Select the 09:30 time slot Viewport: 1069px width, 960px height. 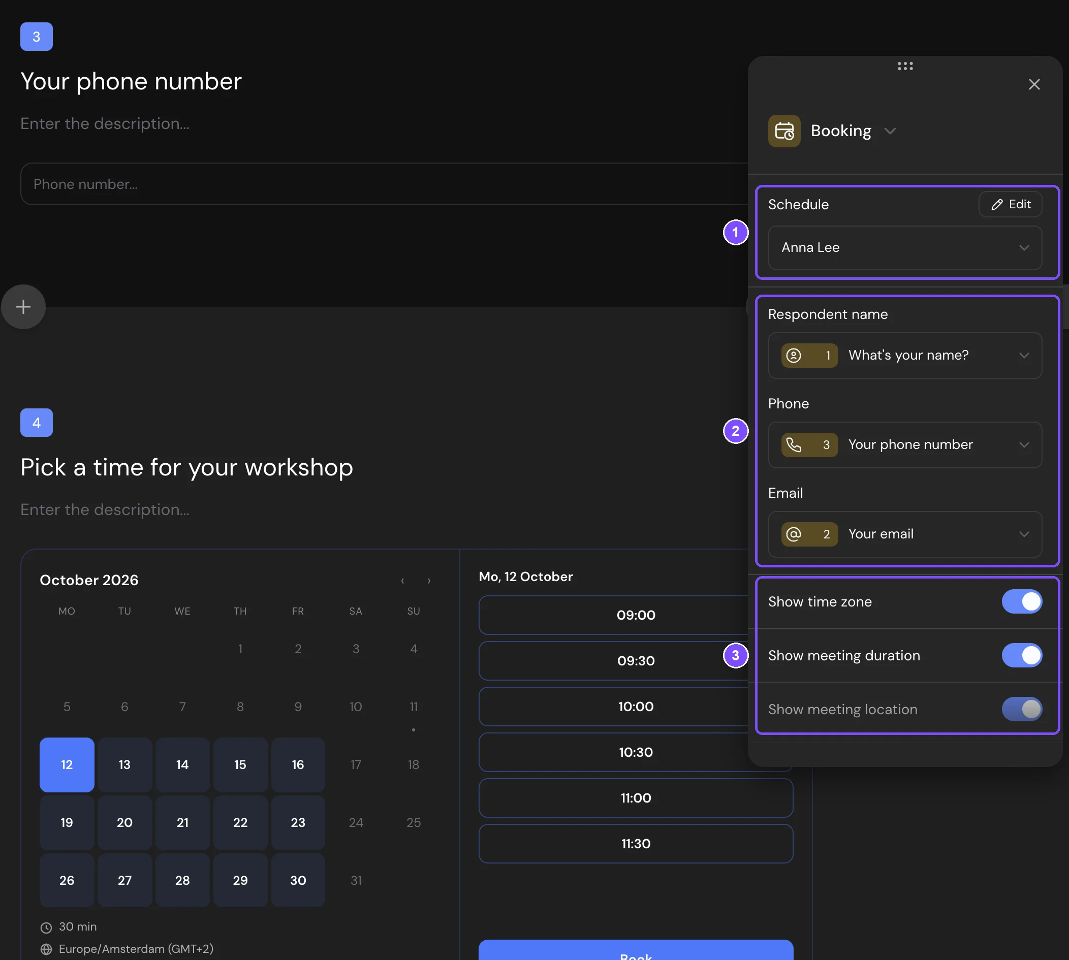pos(636,661)
